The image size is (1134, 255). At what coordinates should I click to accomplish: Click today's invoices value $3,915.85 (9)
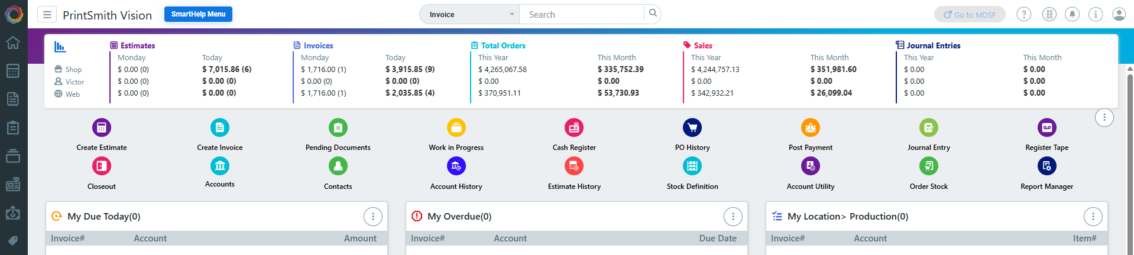coord(410,69)
